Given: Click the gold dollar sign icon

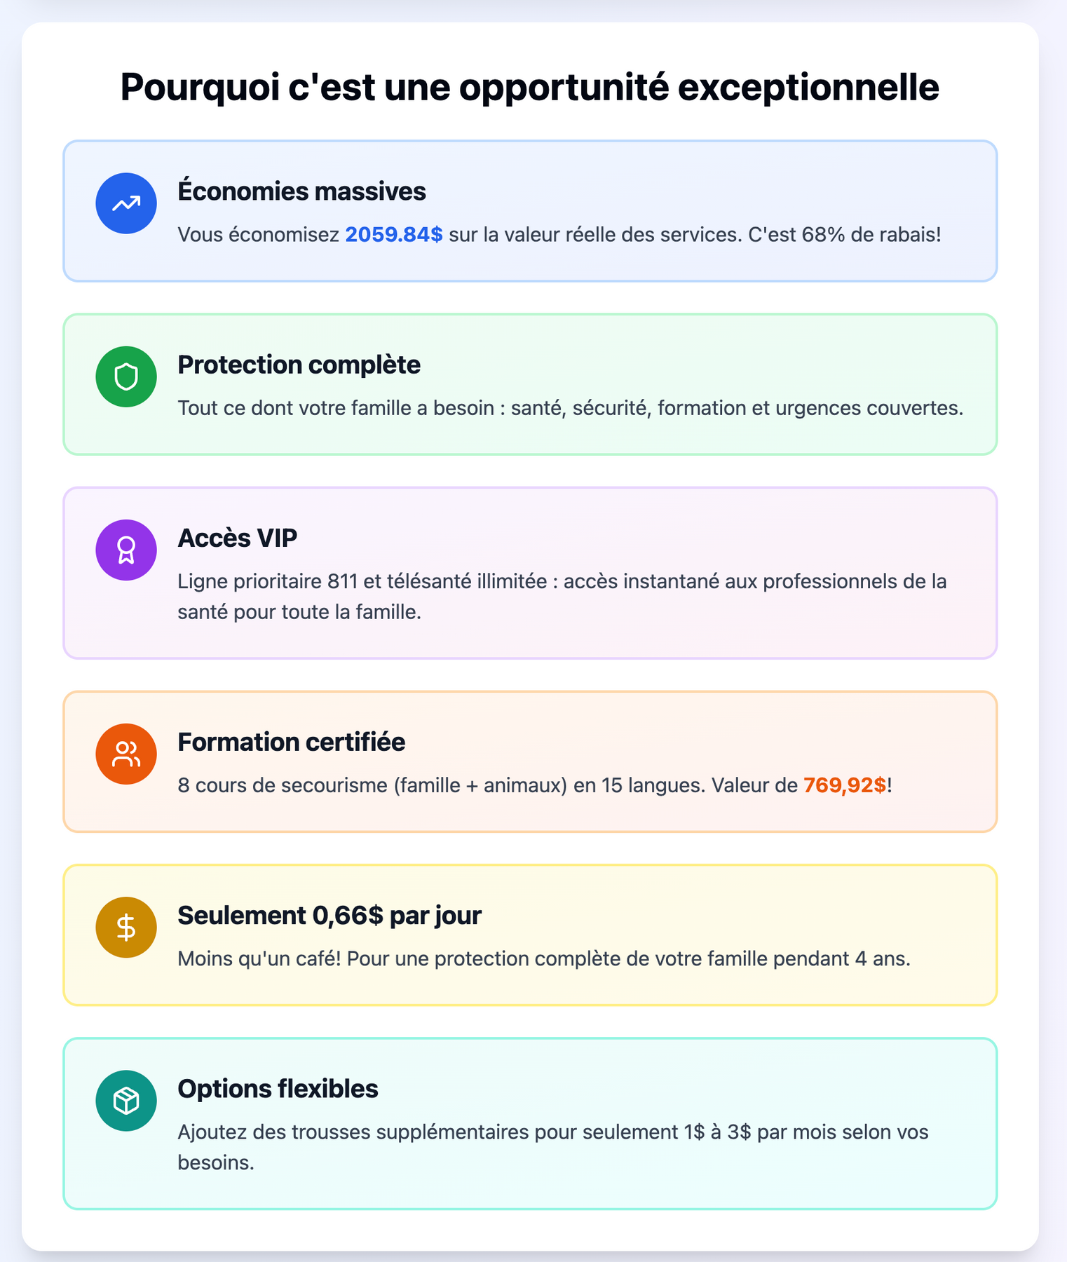Looking at the screenshot, I should [x=126, y=927].
